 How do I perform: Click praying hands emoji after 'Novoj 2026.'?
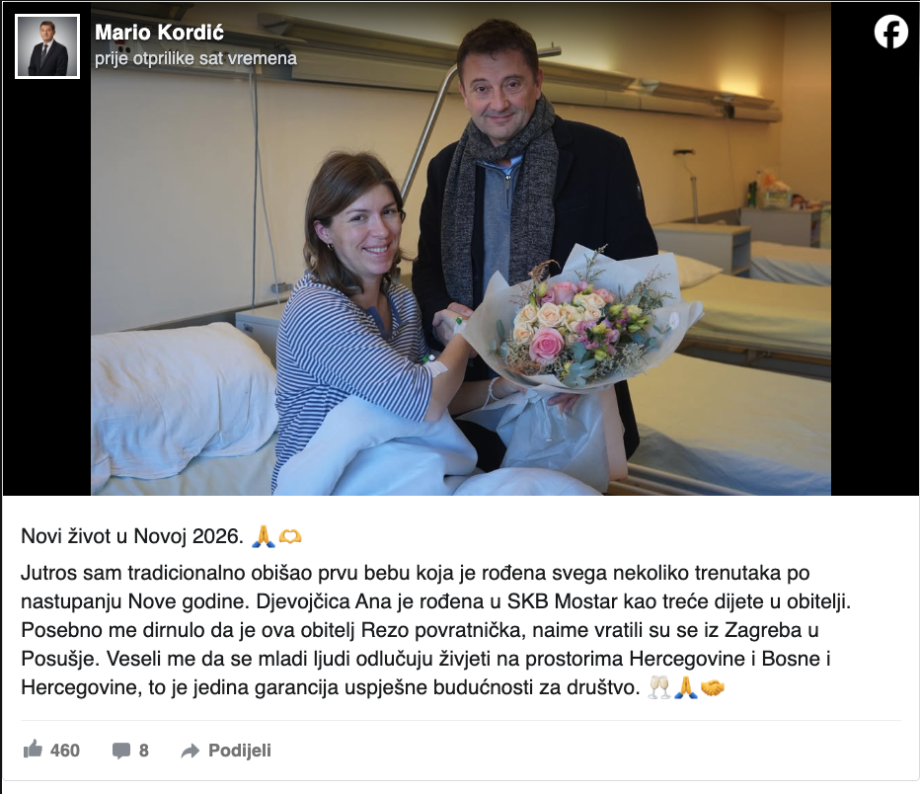263,536
